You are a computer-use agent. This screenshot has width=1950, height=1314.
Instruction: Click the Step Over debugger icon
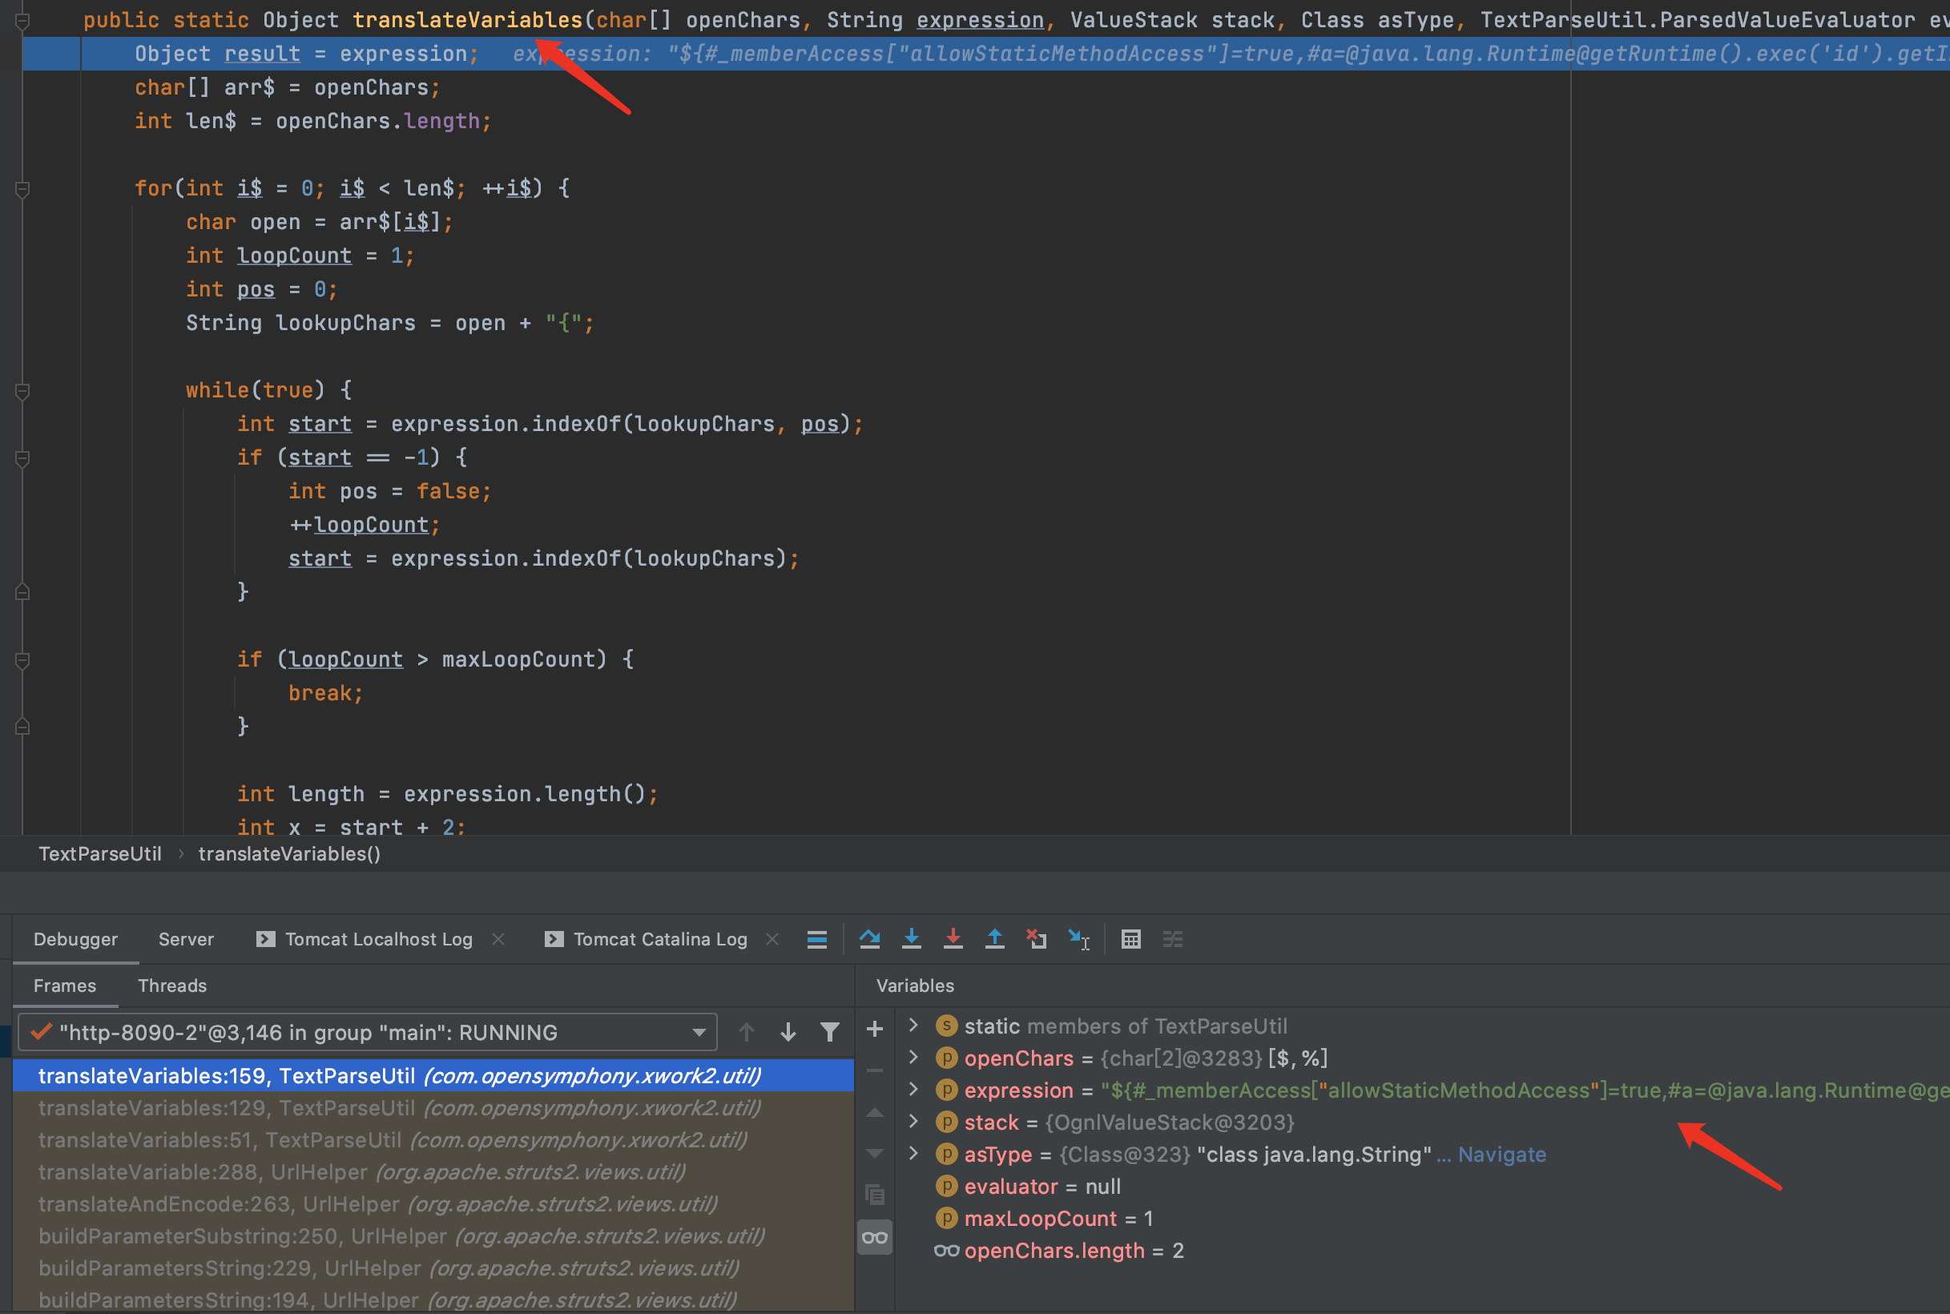coord(870,939)
